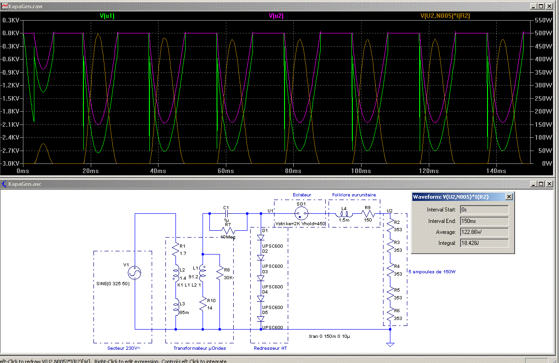Image resolution: width=559 pixels, height=363 pixels.
Task: Click the Interval End field
Action: tap(483, 221)
